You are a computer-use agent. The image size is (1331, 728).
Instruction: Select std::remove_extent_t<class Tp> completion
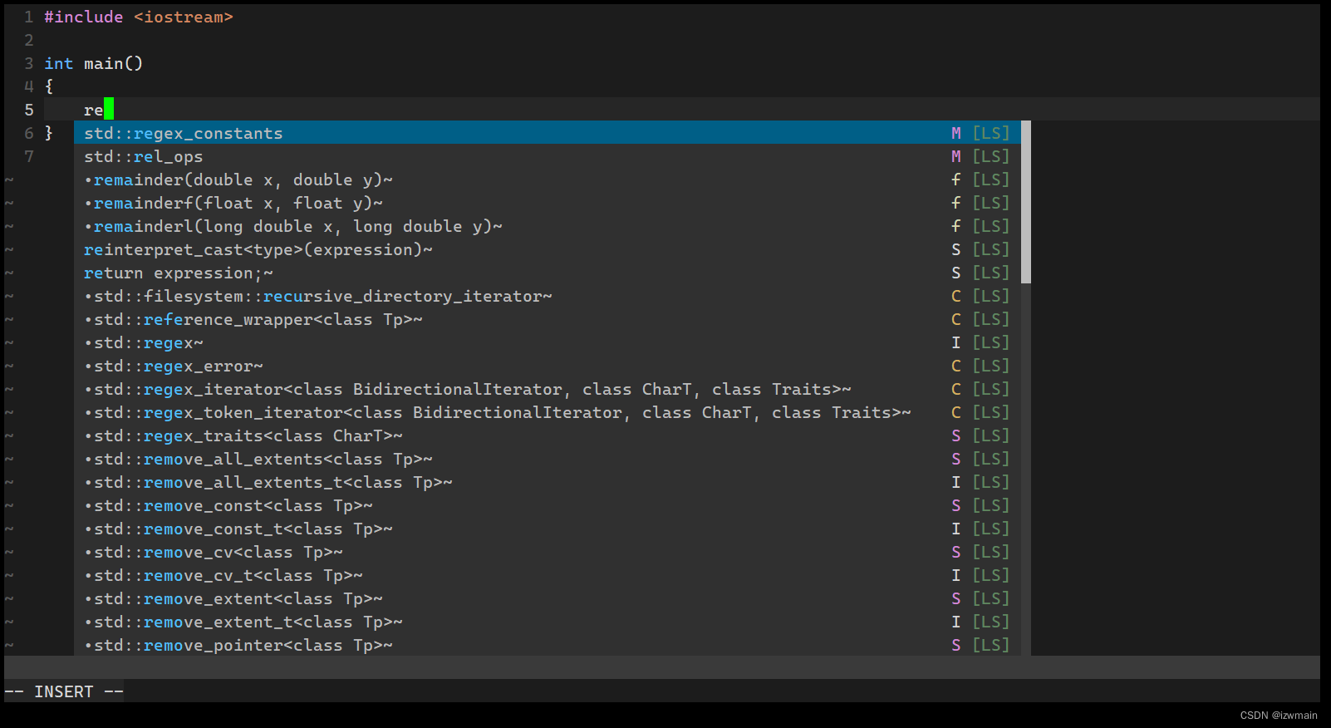[548, 622]
